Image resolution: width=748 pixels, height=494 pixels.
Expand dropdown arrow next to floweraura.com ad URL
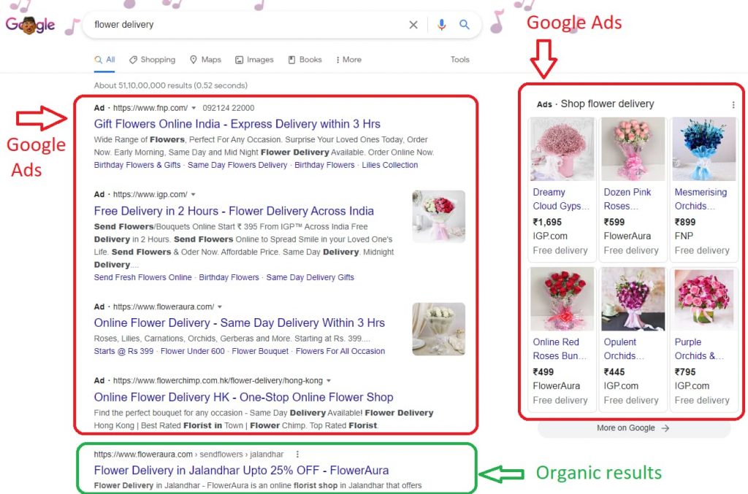[x=220, y=306]
